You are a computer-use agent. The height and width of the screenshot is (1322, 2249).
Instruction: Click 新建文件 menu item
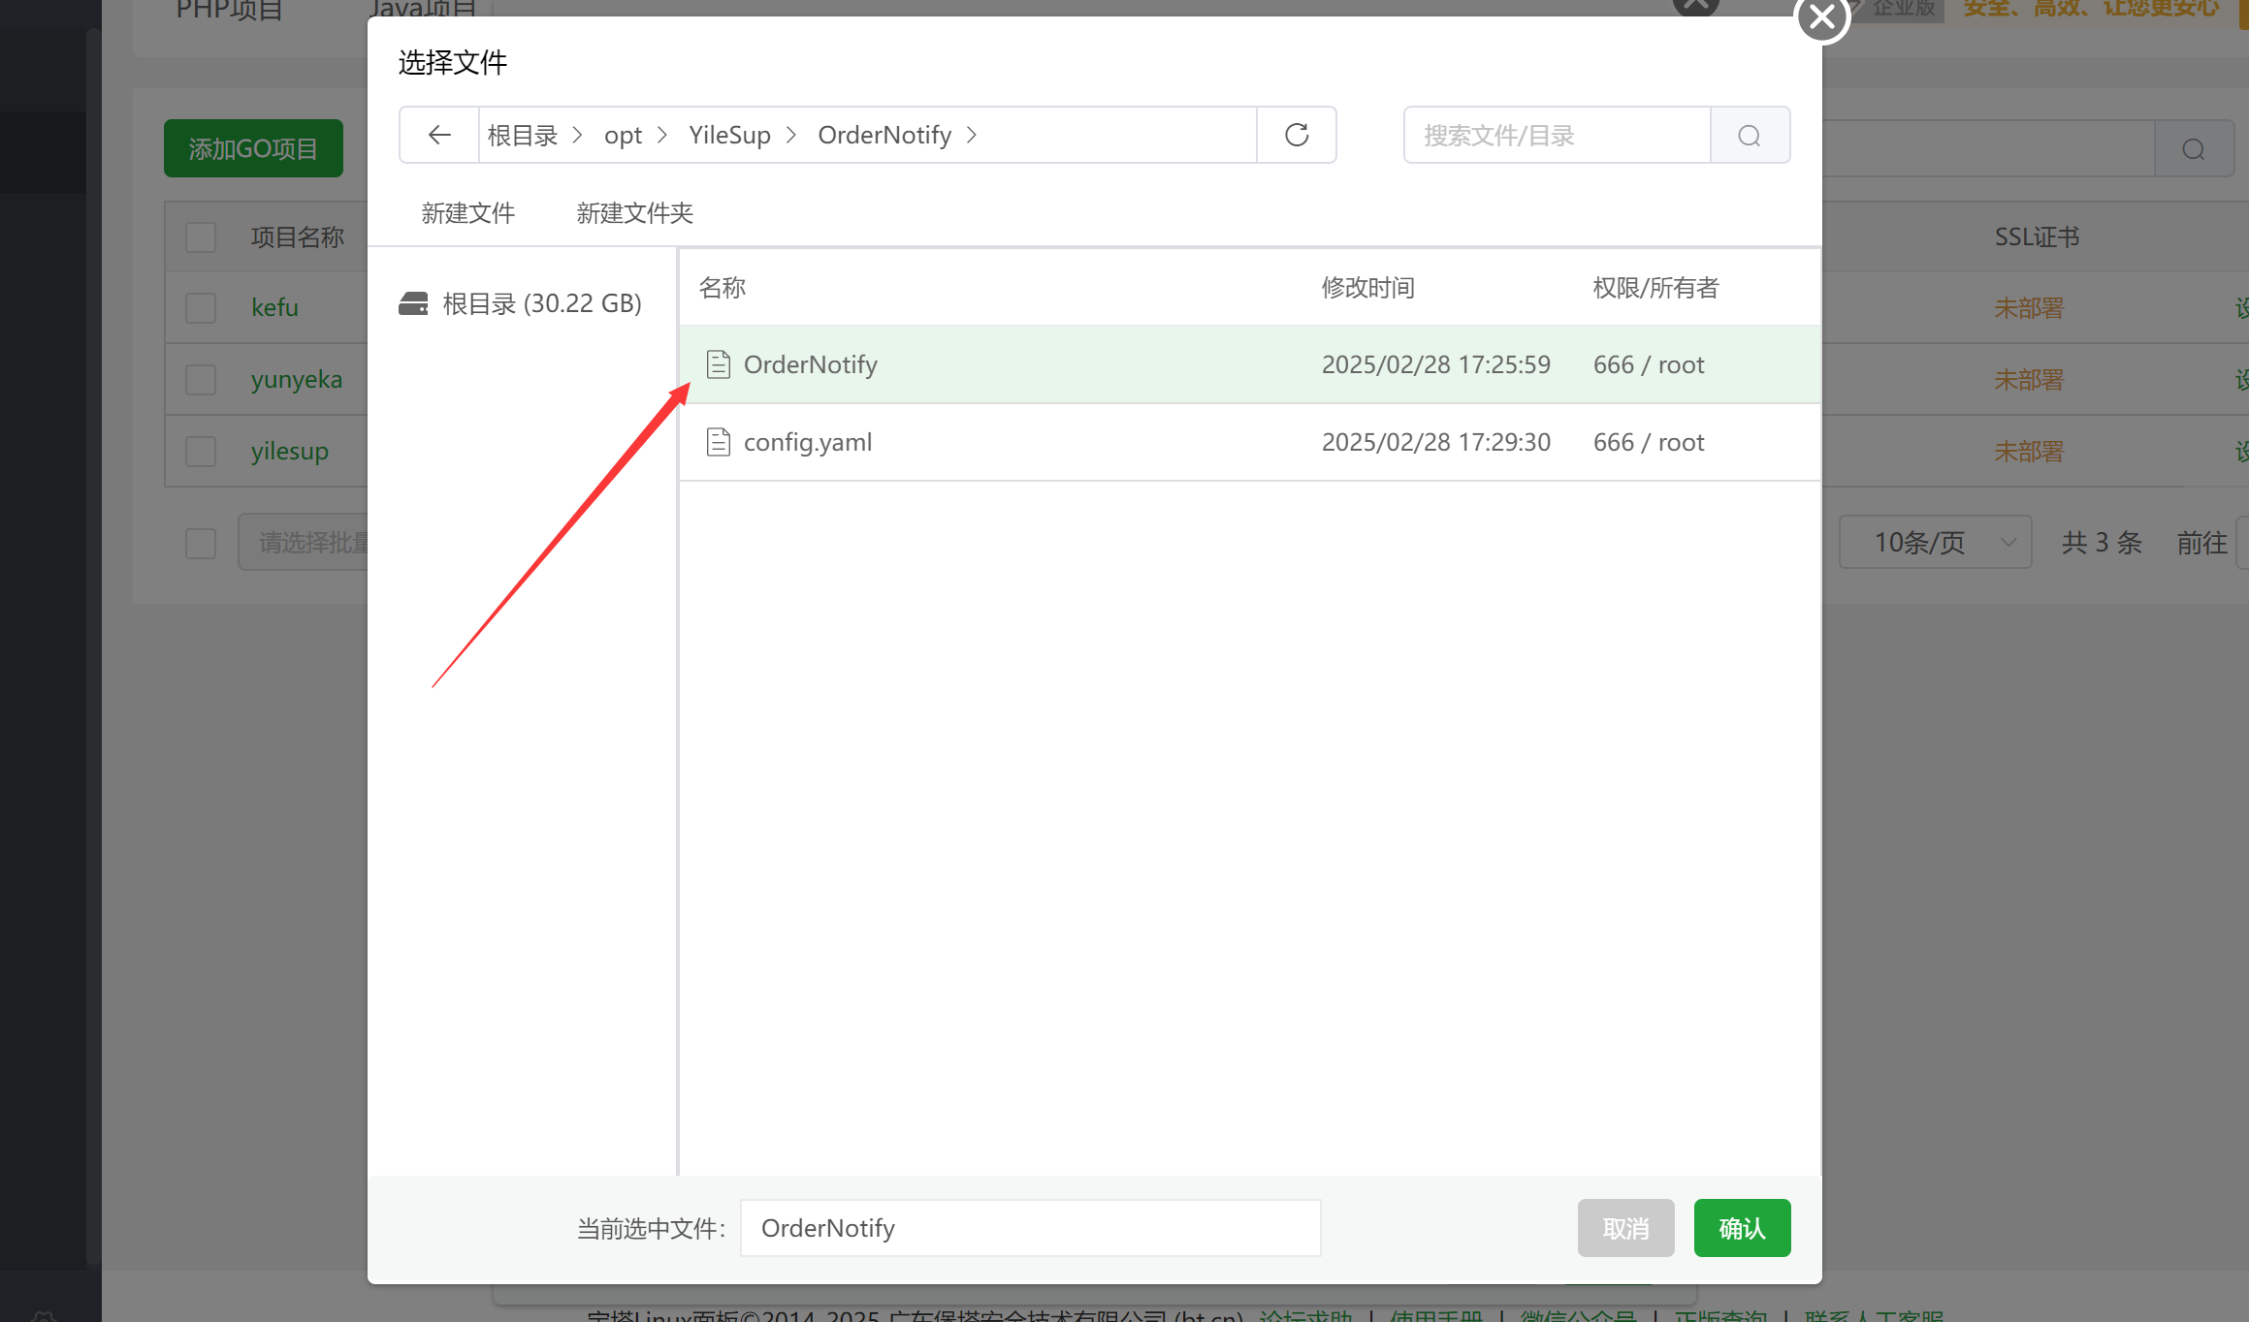(x=468, y=213)
